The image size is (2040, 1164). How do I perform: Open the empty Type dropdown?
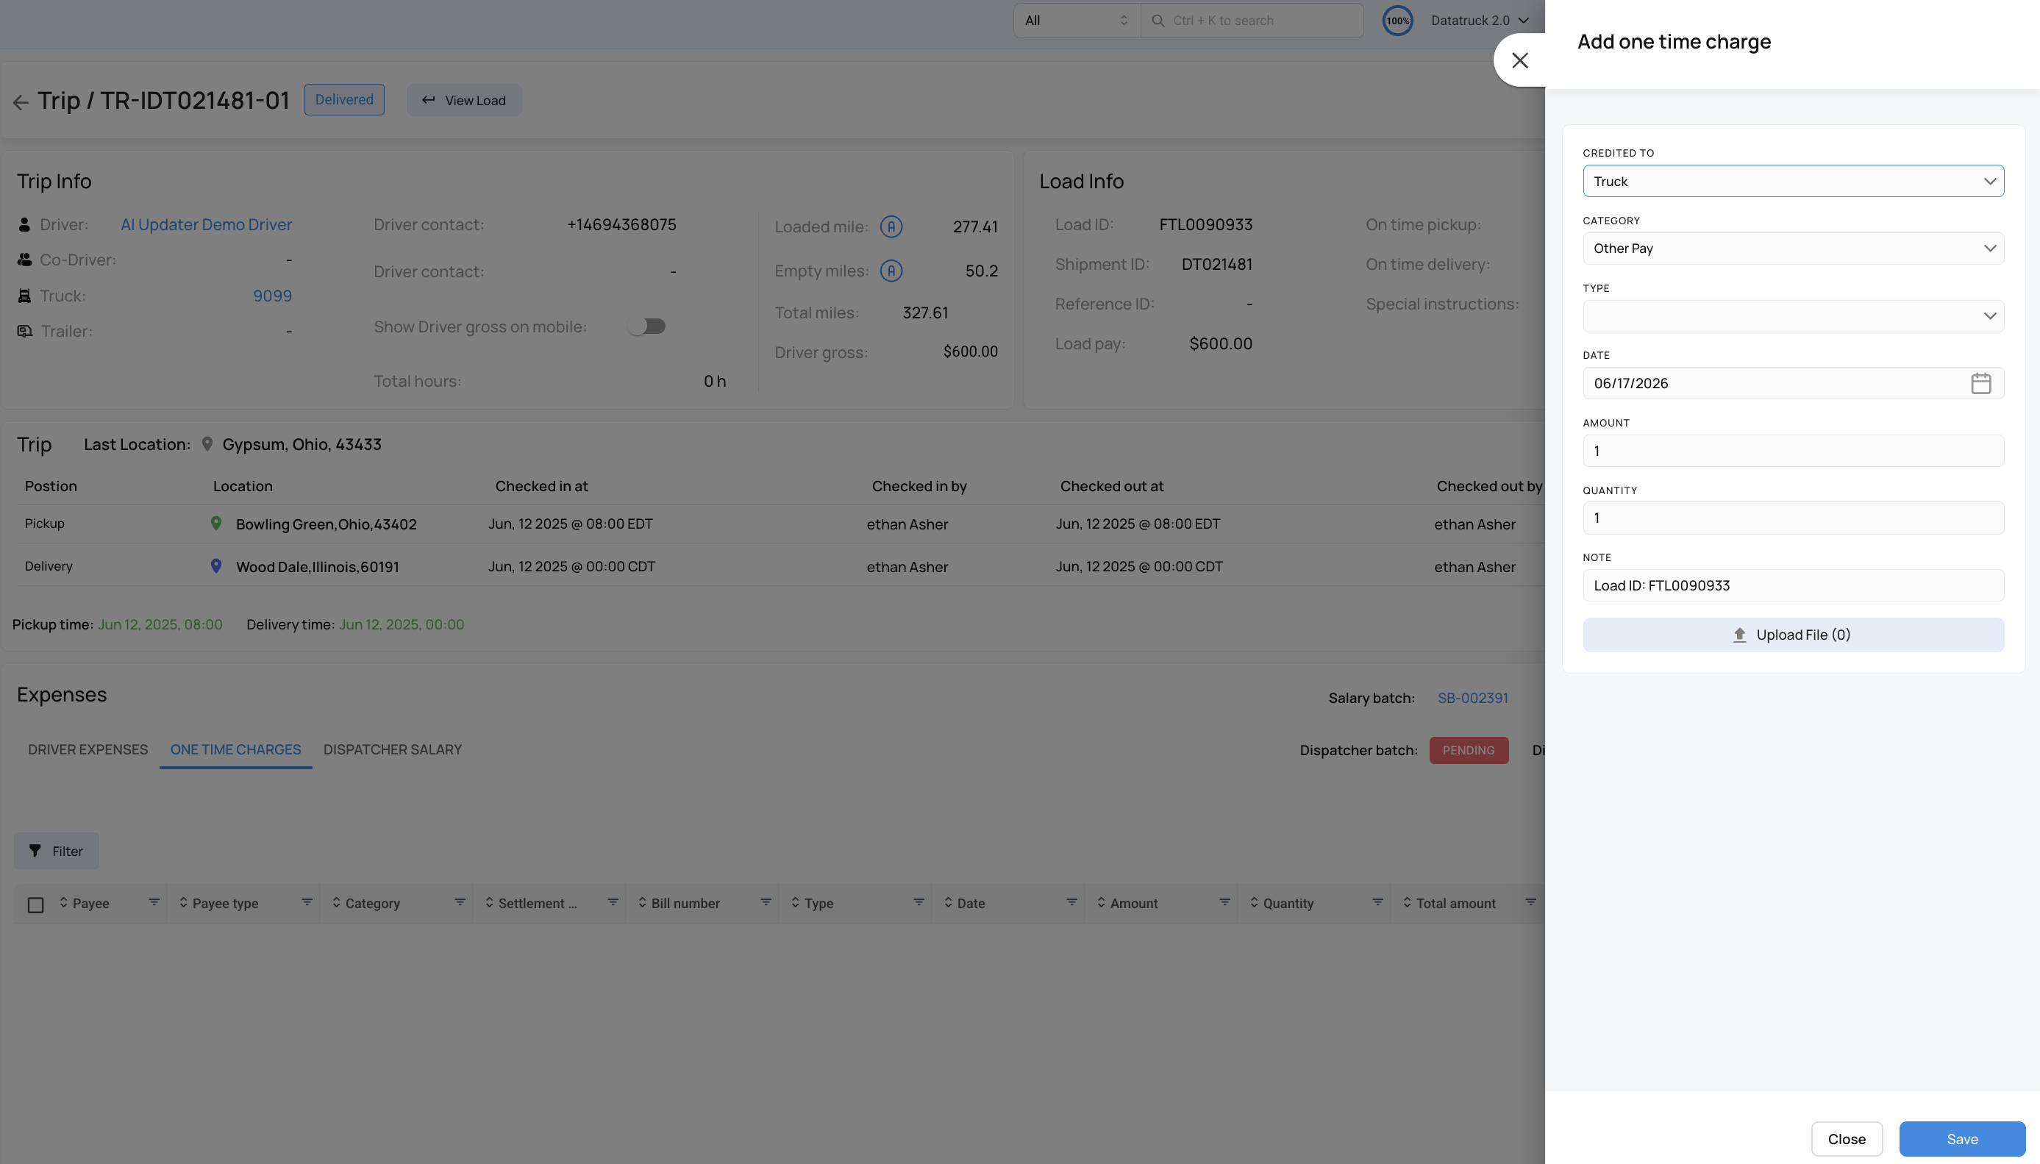coord(1793,315)
